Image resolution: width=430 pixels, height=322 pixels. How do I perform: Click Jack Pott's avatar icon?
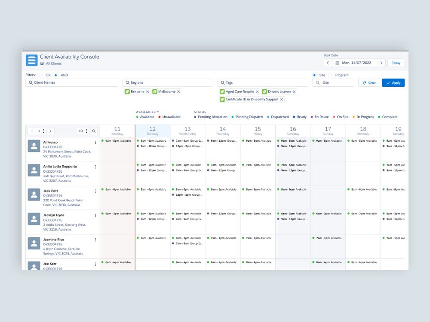(34, 194)
